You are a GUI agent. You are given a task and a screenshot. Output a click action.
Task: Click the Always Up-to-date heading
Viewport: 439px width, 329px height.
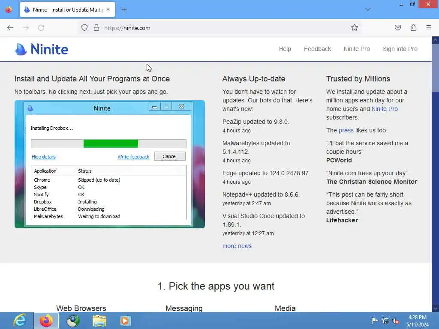point(254,79)
